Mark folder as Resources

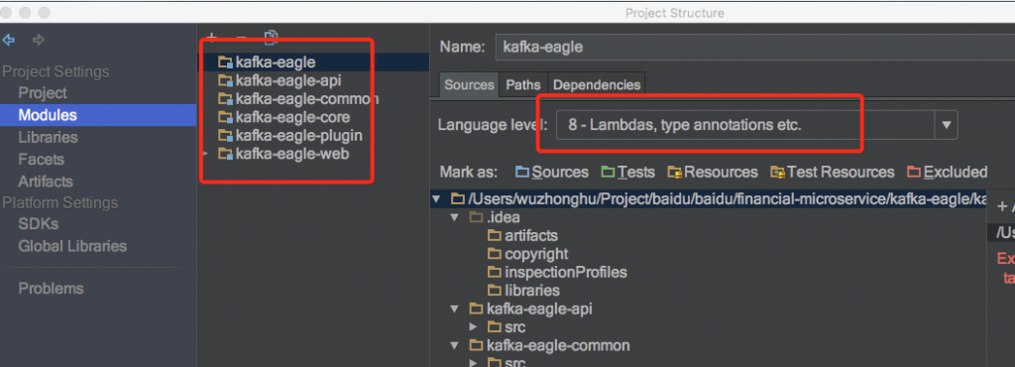[712, 173]
